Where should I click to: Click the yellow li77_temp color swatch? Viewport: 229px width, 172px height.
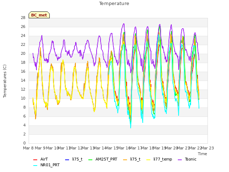point(148,160)
